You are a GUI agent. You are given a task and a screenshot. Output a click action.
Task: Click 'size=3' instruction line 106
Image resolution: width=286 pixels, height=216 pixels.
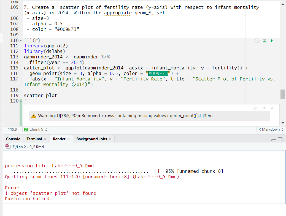41,18
